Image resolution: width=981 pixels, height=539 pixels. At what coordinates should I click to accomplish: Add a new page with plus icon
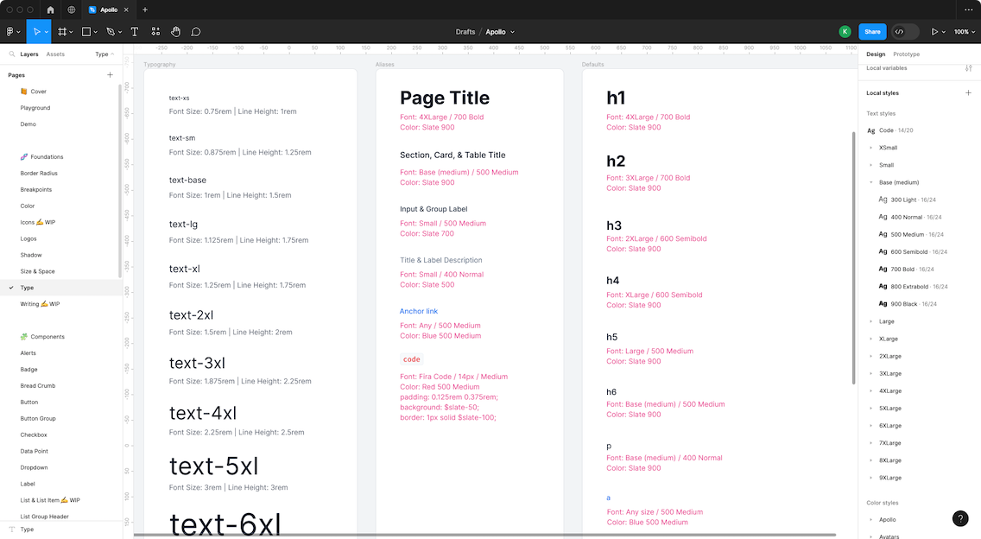[110, 75]
